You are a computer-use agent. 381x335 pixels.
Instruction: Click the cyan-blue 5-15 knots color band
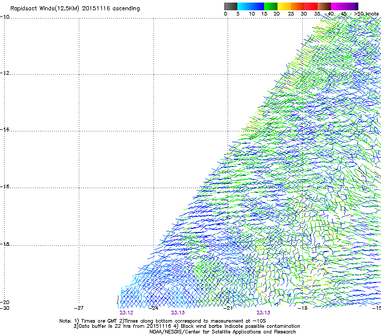click(251, 6)
